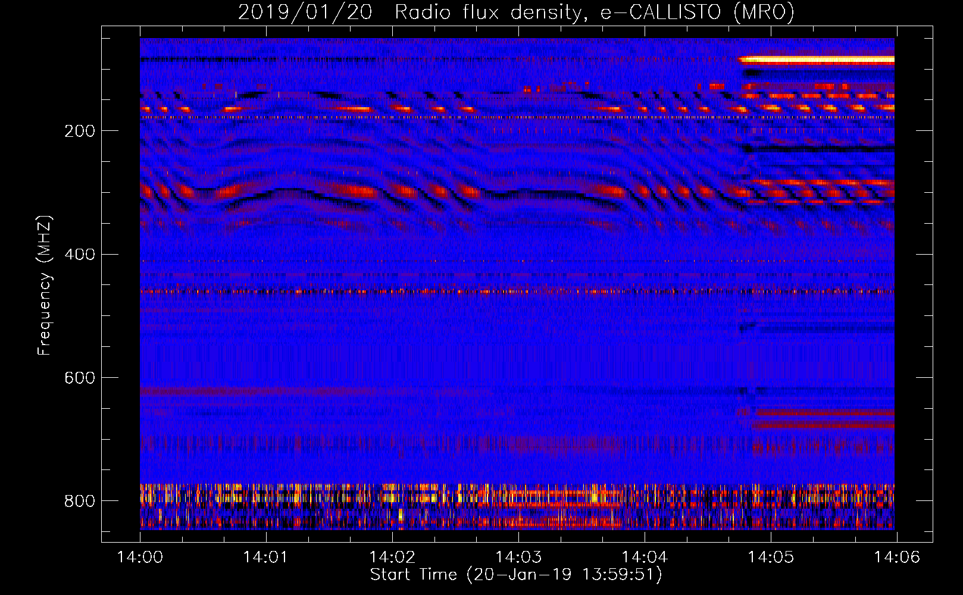Click the 800 frequency tick label

pos(80,501)
